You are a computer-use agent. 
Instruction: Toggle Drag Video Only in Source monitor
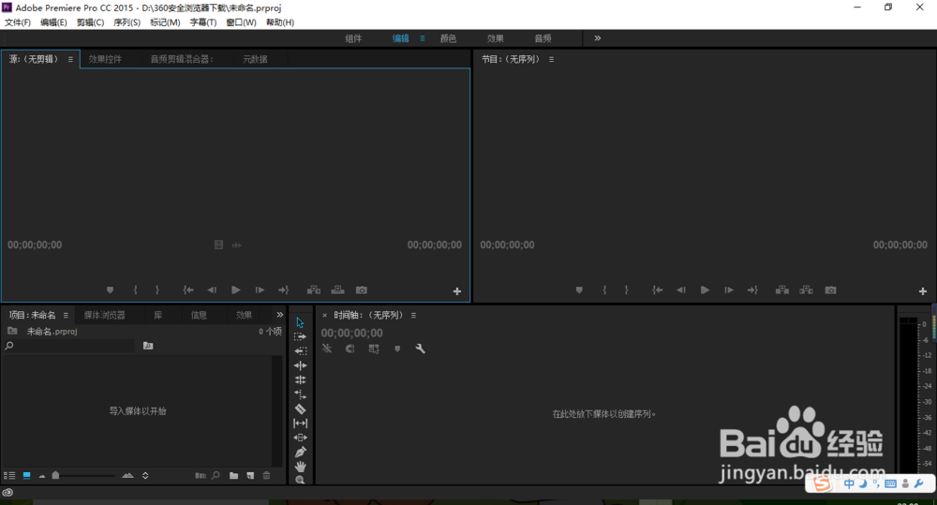tap(218, 245)
